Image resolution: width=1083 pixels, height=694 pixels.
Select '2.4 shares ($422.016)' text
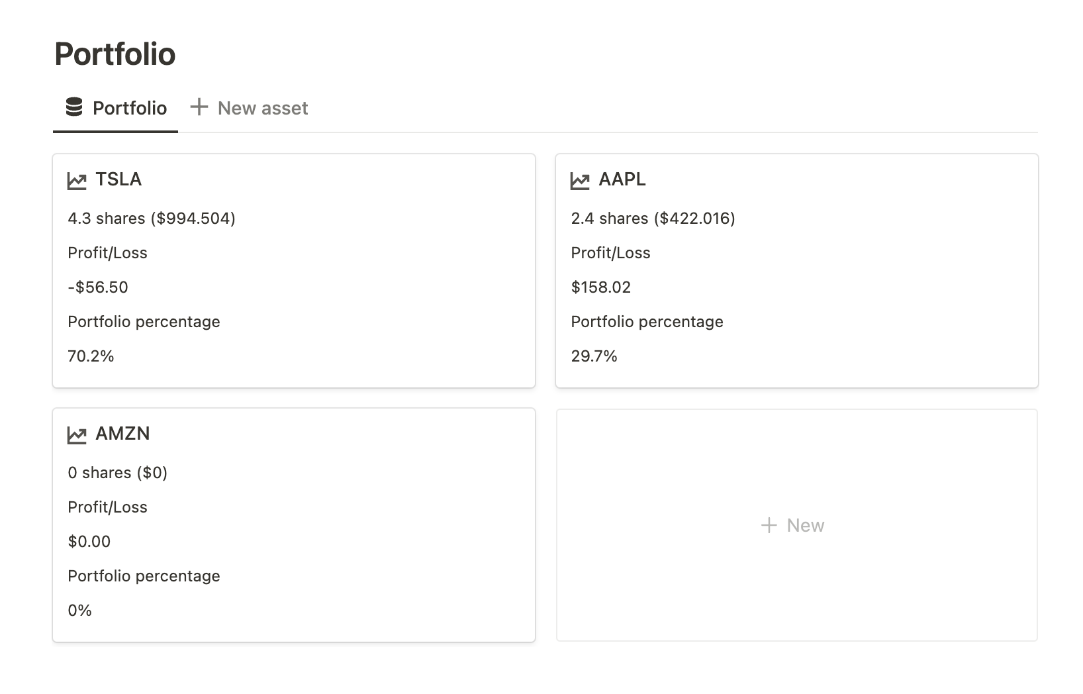coord(653,219)
